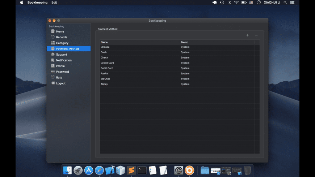Select the PayPal row
This screenshot has width=315, height=177.
click(x=180, y=73)
